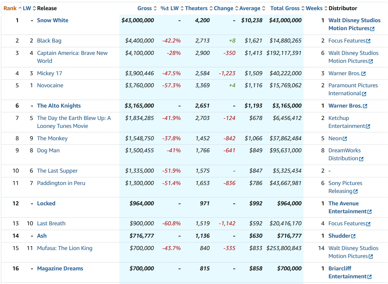Viewport: 388px width, 284px height.
Task: Click total gross $6,456,412
Action: point(287,118)
